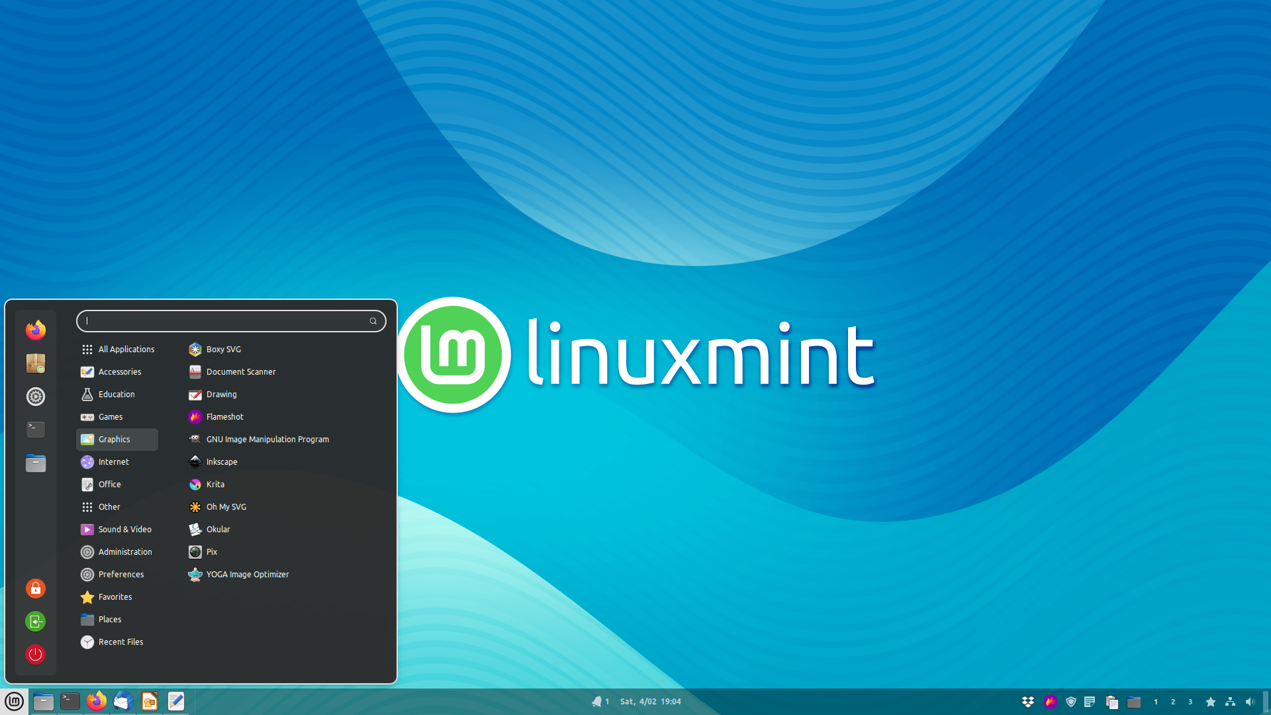Image resolution: width=1271 pixels, height=715 pixels.
Task: Click the green Logout icon
Action: coord(36,622)
